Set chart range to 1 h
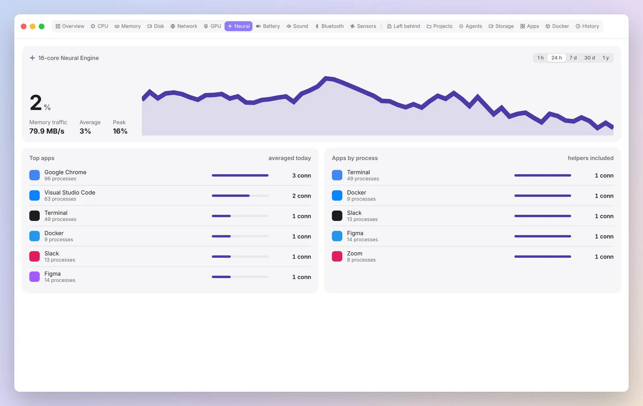The width and height of the screenshot is (643, 406). click(x=541, y=58)
